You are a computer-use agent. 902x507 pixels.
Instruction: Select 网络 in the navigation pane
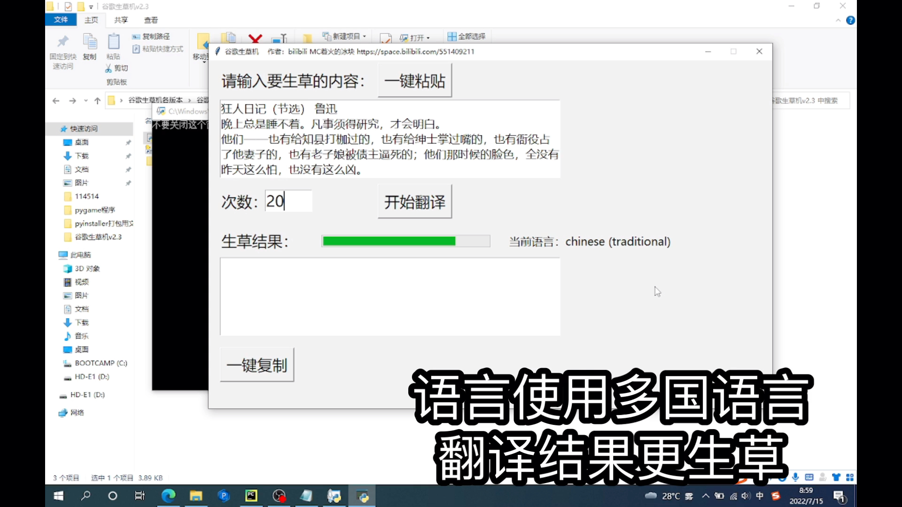[77, 413]
